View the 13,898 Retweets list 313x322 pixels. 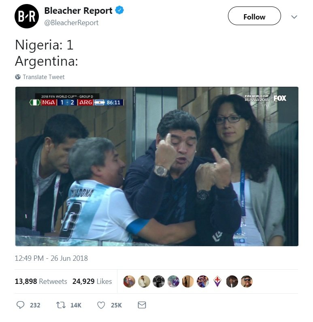coord(41,281)
